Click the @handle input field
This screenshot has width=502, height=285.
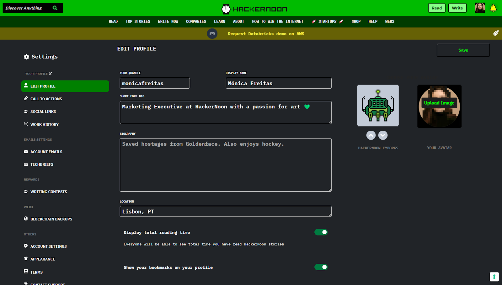click(155, 83)
